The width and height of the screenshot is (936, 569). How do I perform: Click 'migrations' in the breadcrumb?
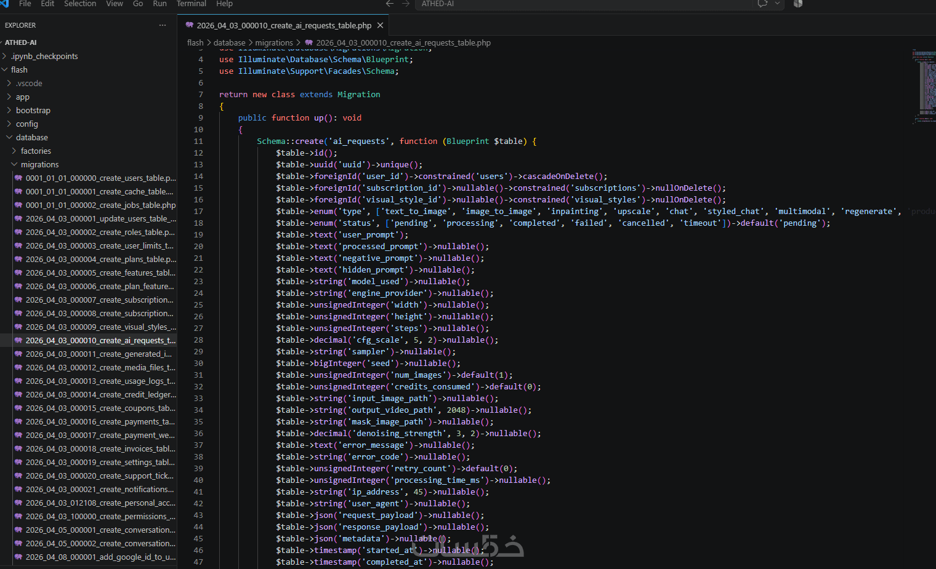click(x=274, y=42)
